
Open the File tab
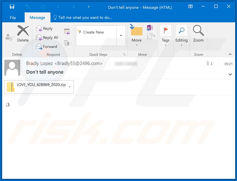(13, 17)
